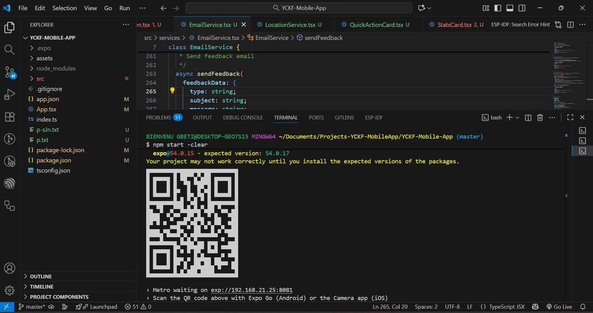Open the launch profile dropdown next to plus
This screenshot has width=593, height=313.
[x=517, y=117]
